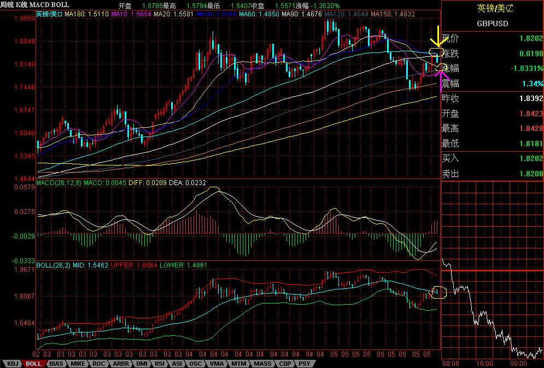This screenshot has height=368, width=544.
Task: Click the 16:00 time label on intraday chart
Action: (484, 364)
